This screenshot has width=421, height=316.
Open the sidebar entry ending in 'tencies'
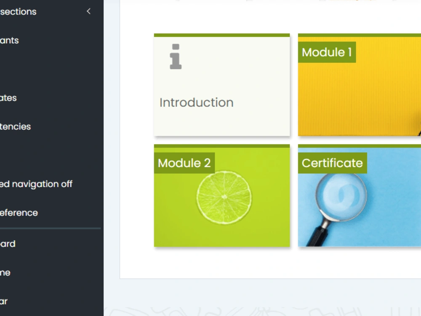click(x=15, y=126)
